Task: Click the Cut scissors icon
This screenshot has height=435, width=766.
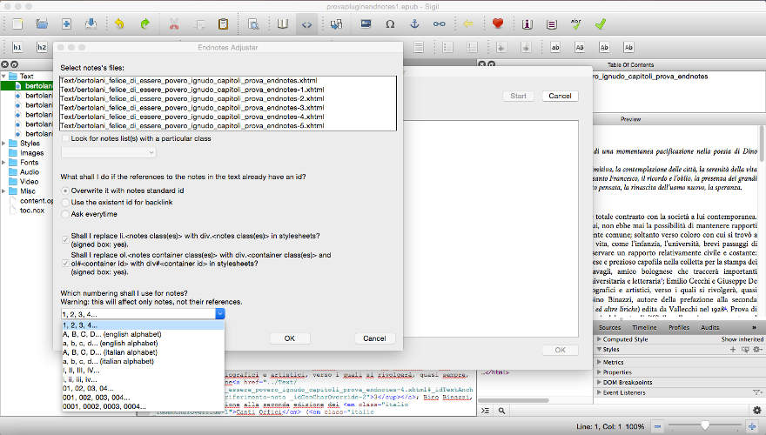Action: (174, 23)
